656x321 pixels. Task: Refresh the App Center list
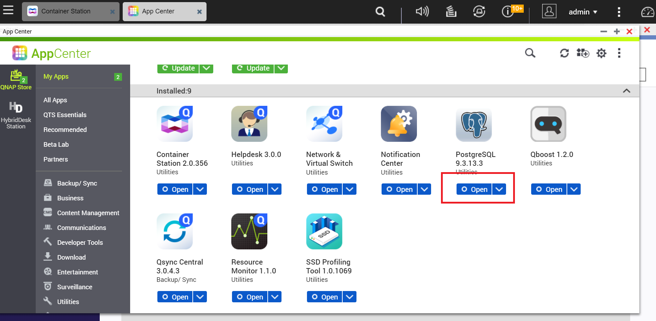[564, 53]
